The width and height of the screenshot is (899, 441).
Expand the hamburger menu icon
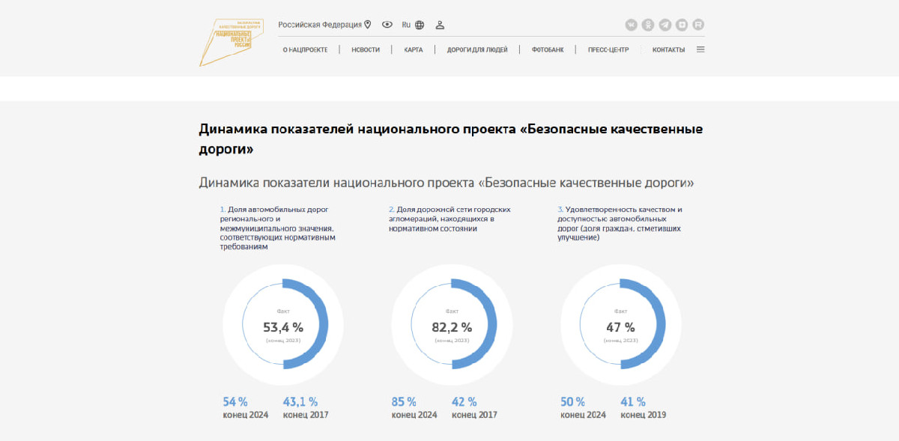pyautogui.click(x=700, y=50)
